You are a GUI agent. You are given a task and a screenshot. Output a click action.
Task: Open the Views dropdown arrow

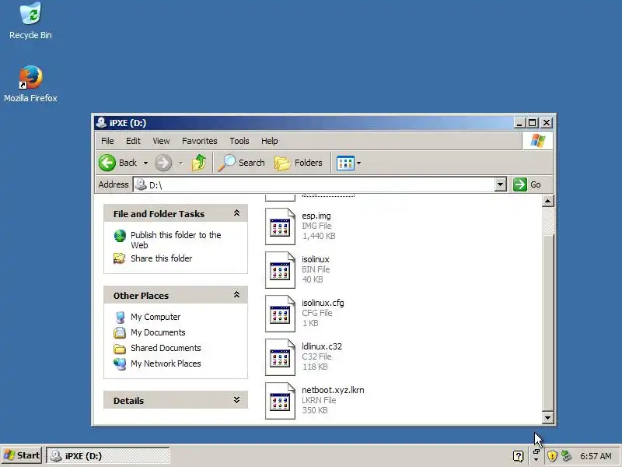359,163
